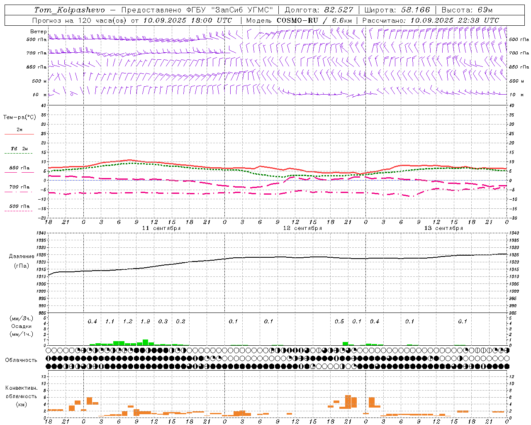Select the 700 гПа label in temperature legend
The height and width of the screenshot is (425, 531).
coord(19,187)
